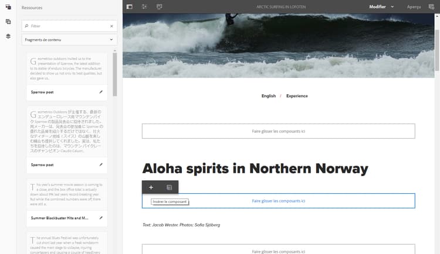
Task: Open the Assets tab in side rail
Action: click(8, 7)
